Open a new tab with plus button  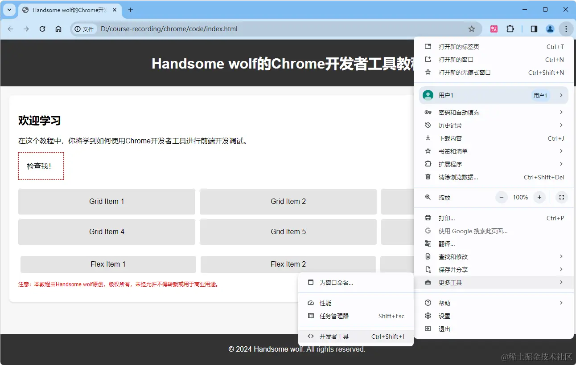(x=131, y=10)
